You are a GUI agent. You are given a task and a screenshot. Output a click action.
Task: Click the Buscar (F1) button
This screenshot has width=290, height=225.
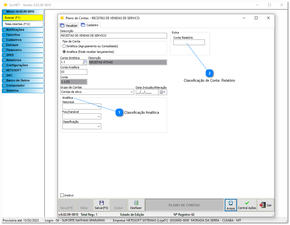click(x=23, y=18)
